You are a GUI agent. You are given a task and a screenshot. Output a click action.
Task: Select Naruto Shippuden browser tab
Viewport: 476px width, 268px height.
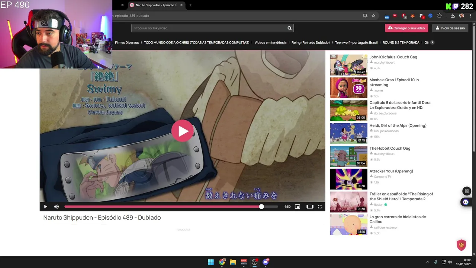tap(156, 5)
